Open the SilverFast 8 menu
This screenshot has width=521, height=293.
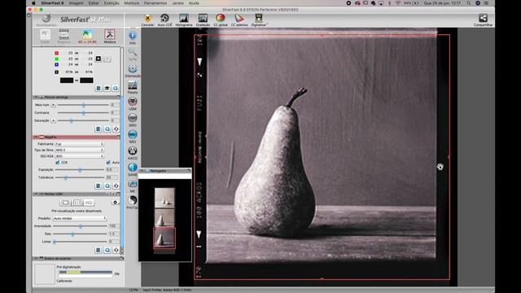click(x=52, y=3)
